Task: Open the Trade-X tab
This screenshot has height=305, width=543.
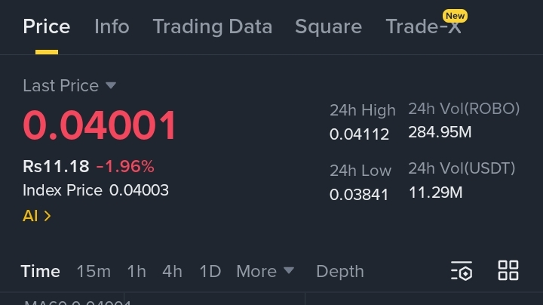Action: pos(423,26)
